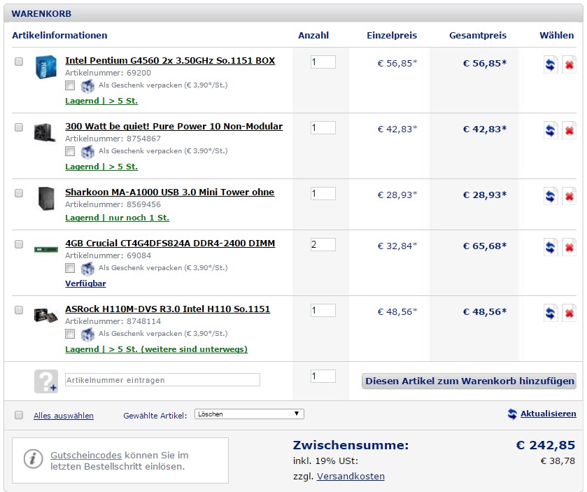Click the subtotal amount € 242,85
The height and width of the screenshot is (492, 587).
pos(546,445)
